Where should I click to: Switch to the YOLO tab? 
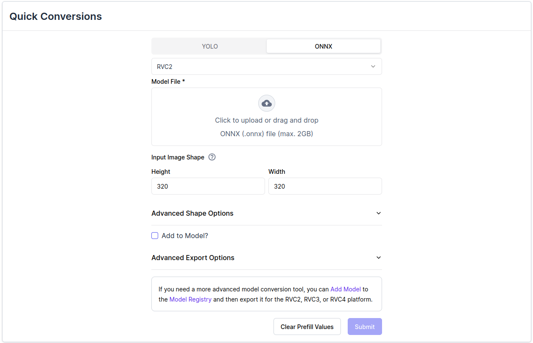click(210, 47)
